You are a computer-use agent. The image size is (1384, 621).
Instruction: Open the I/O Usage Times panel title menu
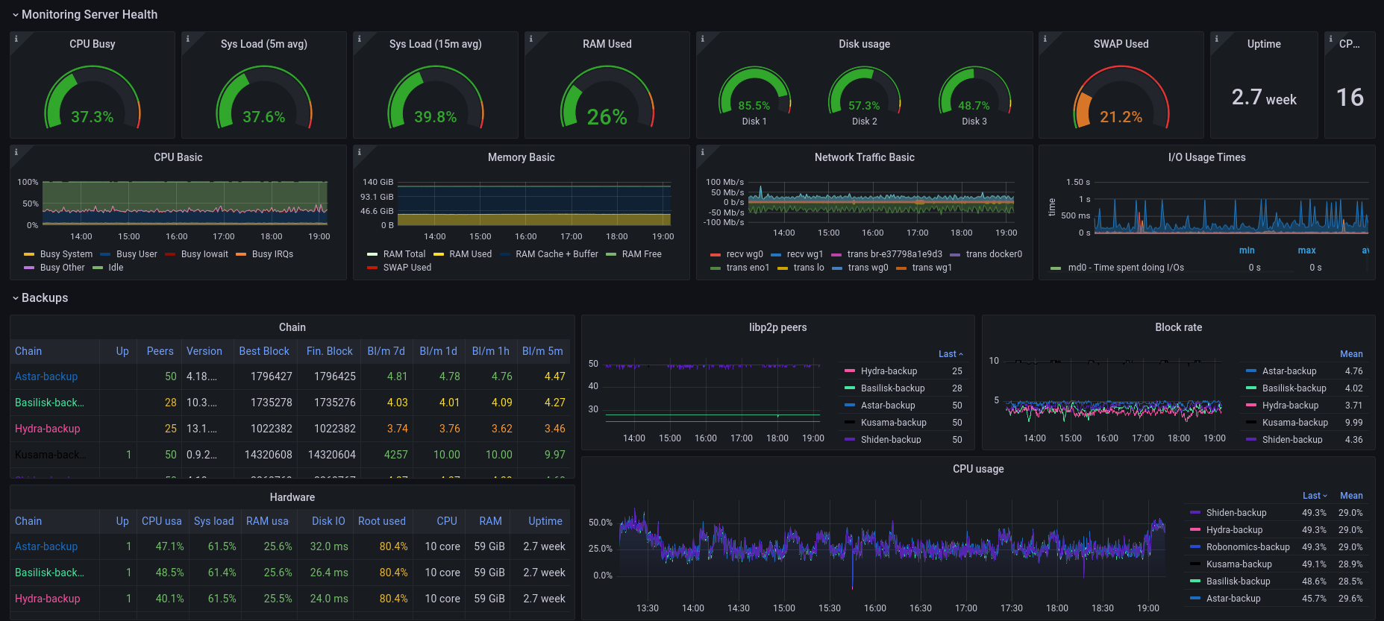point(1206,157)
